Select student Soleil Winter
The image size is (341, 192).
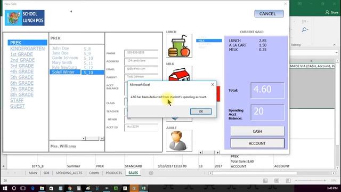65,72
